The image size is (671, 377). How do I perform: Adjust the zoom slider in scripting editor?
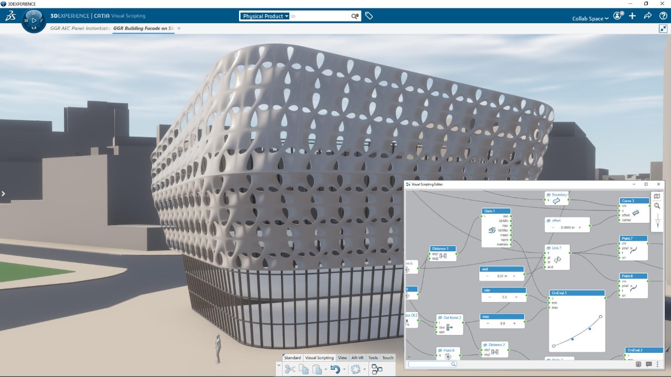tap(657, 222)
